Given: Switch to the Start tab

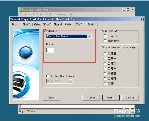Looking at the screenshot, I should coord(15,24).
